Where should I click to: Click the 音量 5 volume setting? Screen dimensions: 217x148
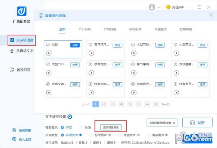click(x=83, y=143)
